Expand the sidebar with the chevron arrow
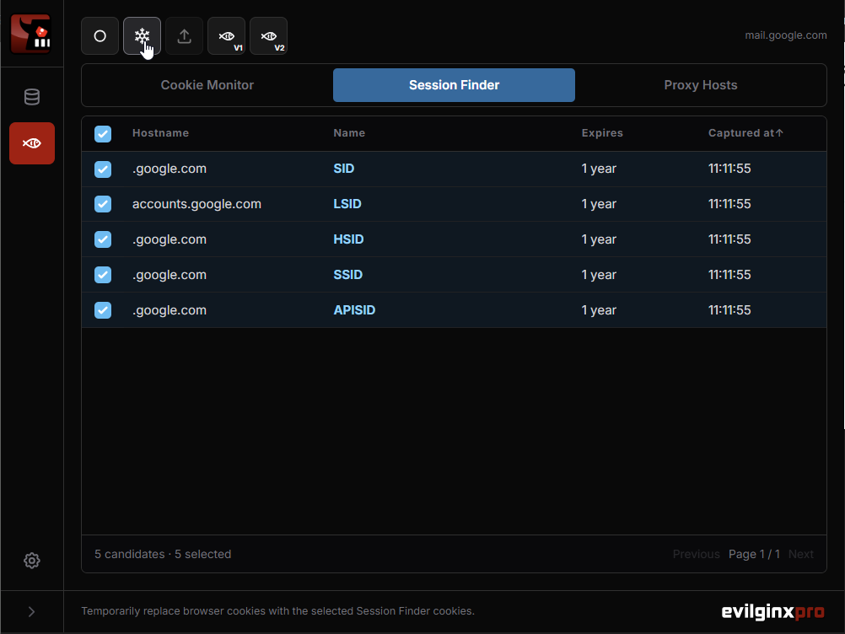 click(x=32, y=611)
